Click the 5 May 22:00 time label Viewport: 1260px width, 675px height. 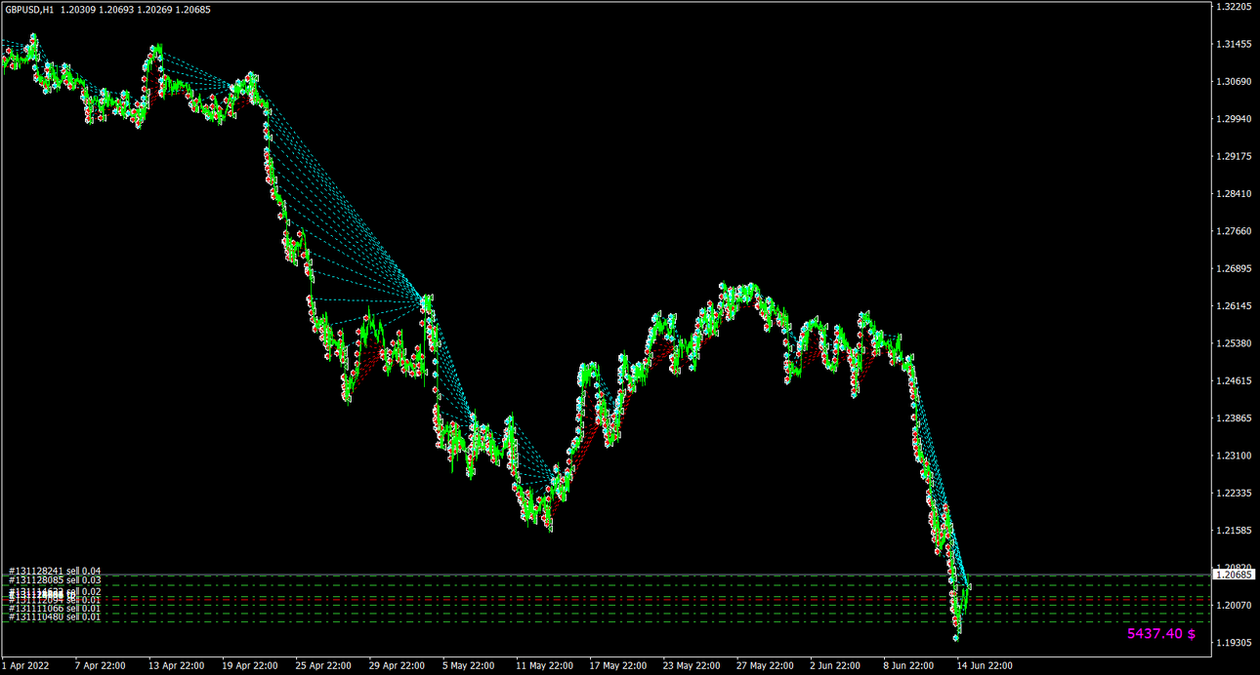[x=471, y=666]
